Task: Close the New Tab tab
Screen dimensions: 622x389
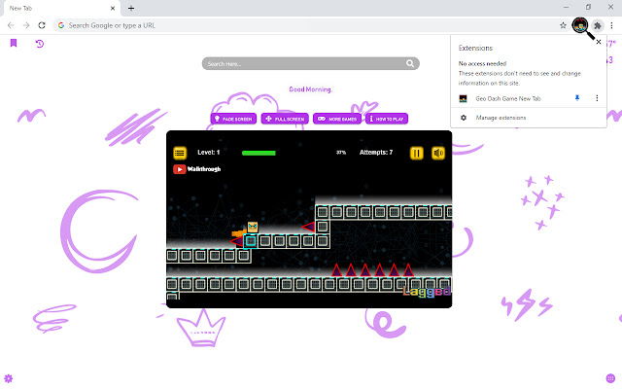Action: [113, 8]
